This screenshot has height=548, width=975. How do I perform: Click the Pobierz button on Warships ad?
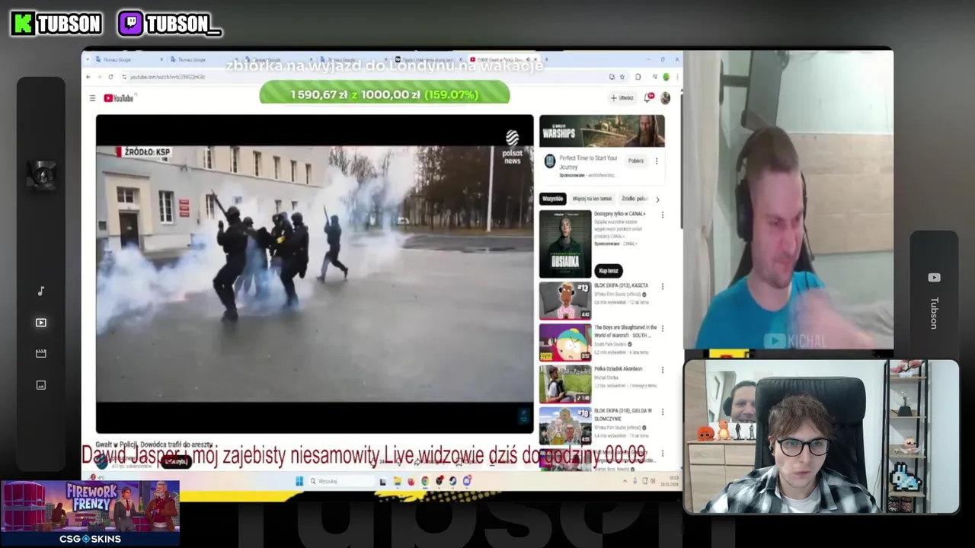tap(636, 161)
